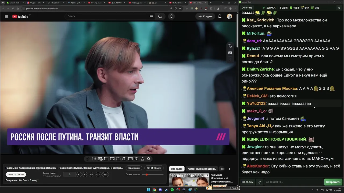Image resolution: width=344 pixels, height=193 pixels.
Task: Open the YouTube hamburger guide menu
Action: (x=6, y=16)
